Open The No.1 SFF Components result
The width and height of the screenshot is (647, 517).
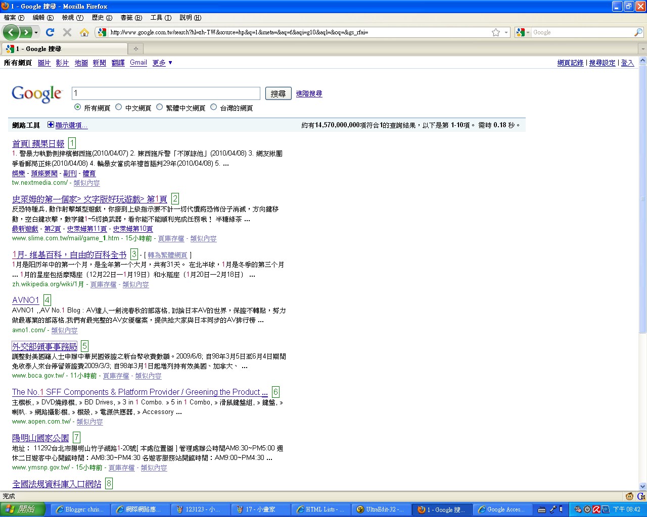[140, 392]
